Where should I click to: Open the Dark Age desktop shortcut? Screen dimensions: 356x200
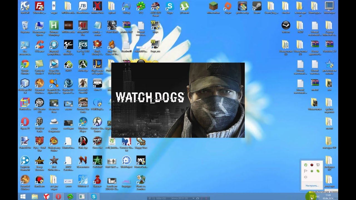pos(83,143)
